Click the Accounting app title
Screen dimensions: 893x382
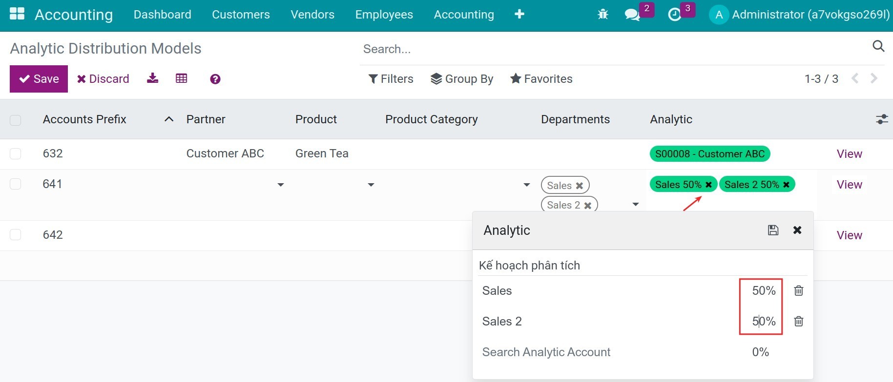(74, 15)
